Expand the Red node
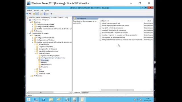The width and height of the screenshot is (182, 102). (35, 69)
